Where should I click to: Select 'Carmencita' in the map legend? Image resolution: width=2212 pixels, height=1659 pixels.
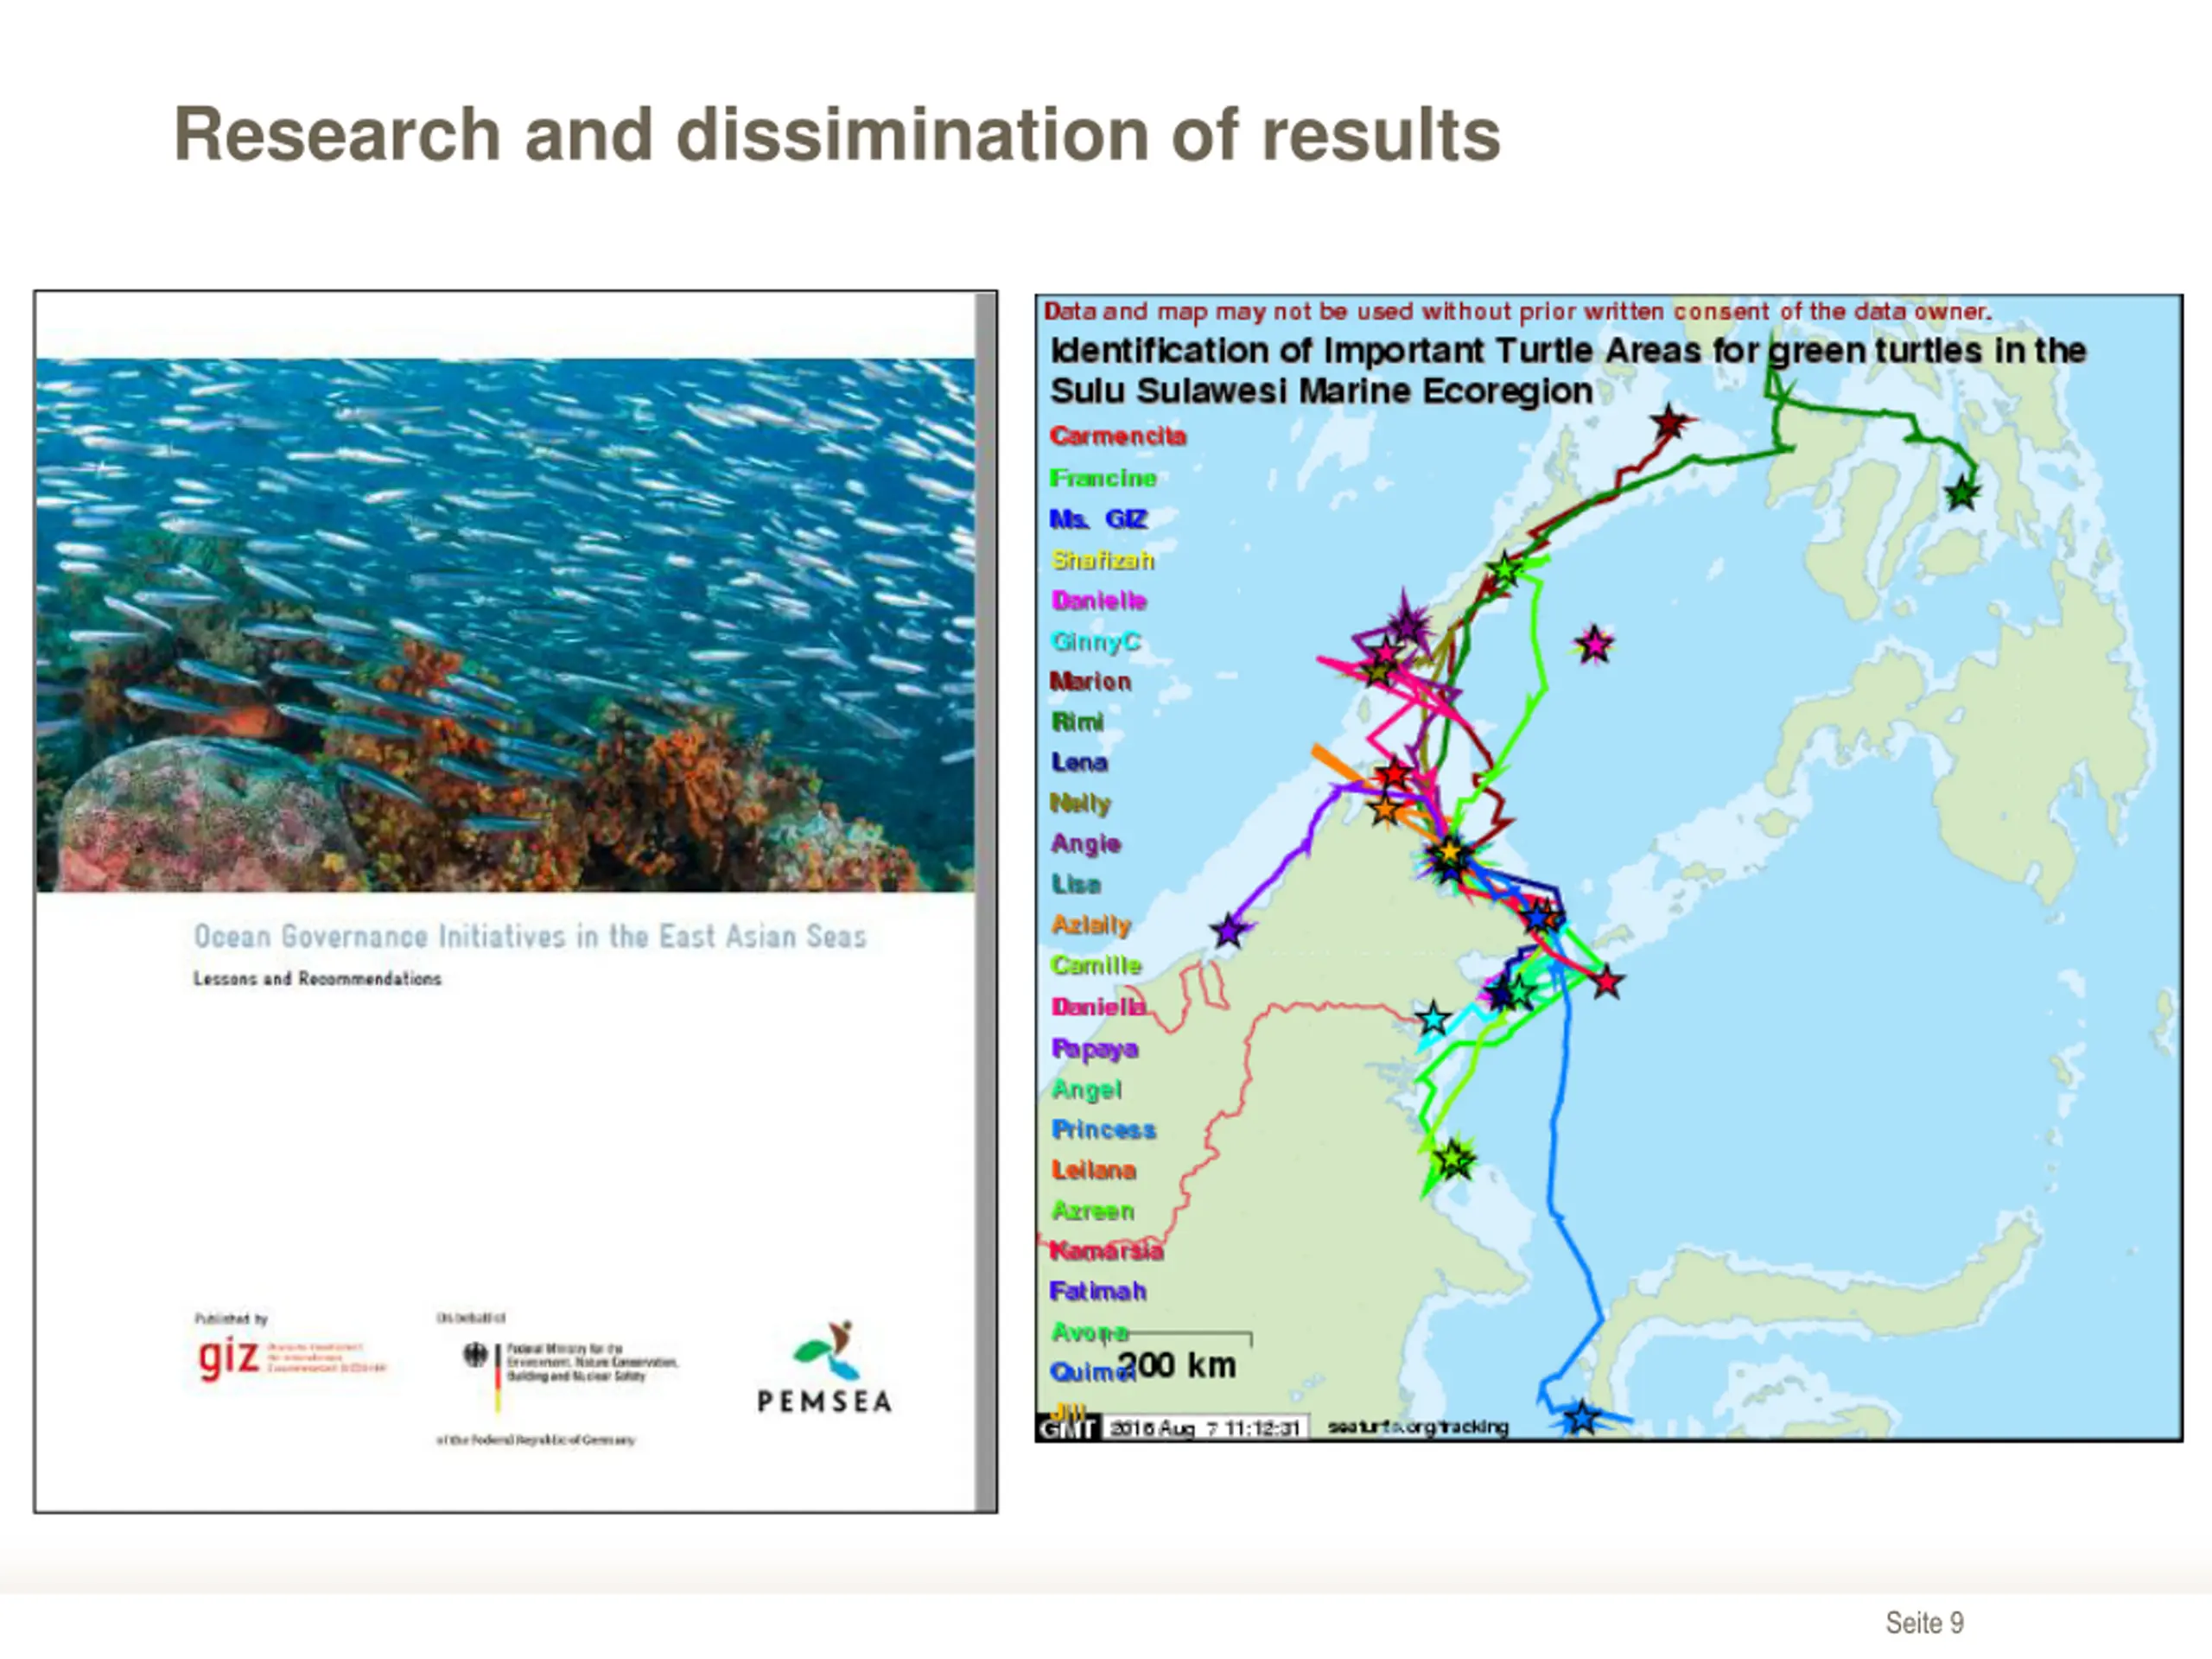1118,436
